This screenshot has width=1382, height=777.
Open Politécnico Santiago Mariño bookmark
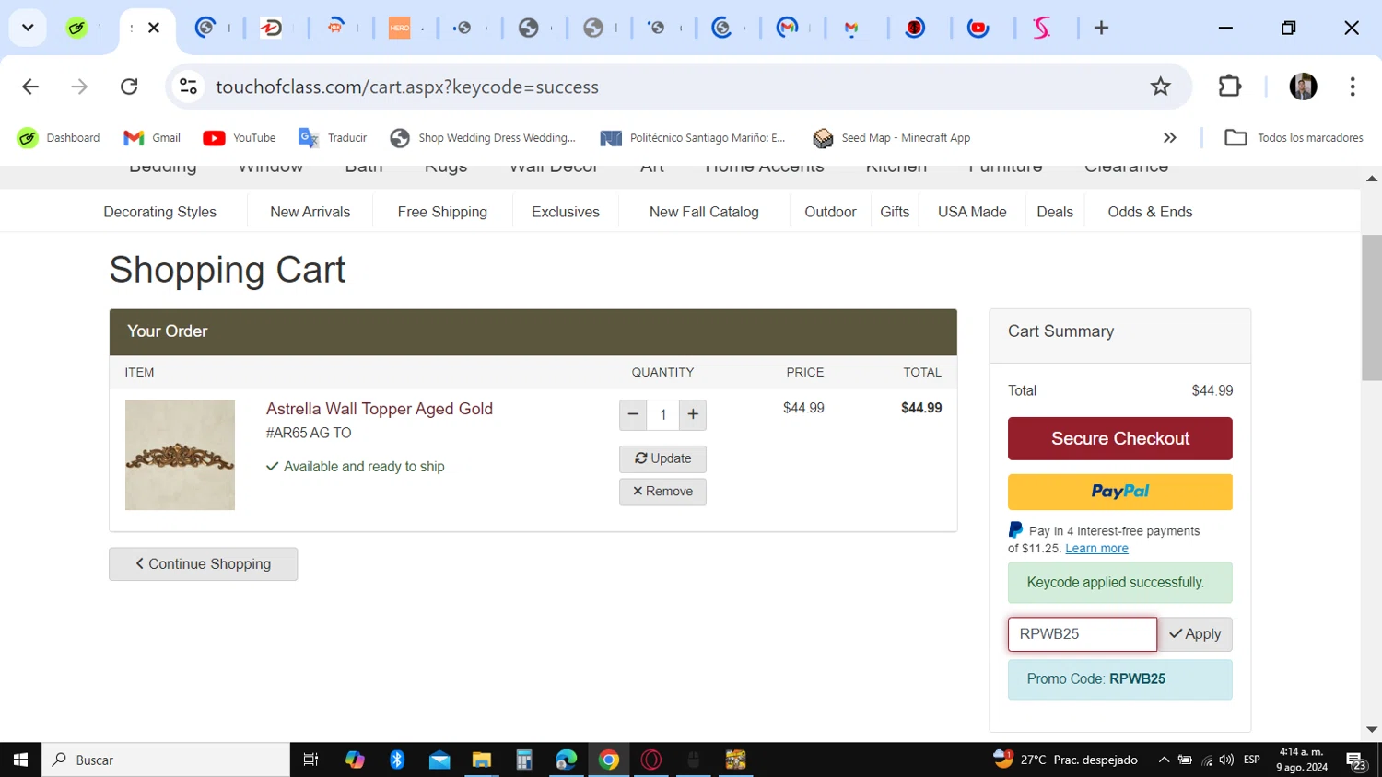coord(693,138)
